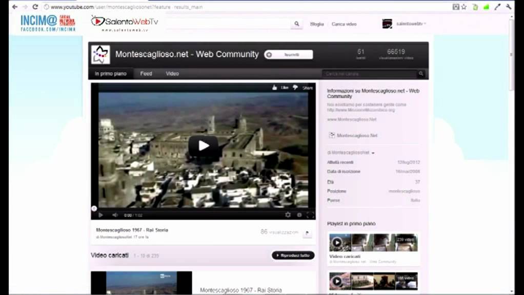Click the small play icon in player controls

click(x=100, y=215)
